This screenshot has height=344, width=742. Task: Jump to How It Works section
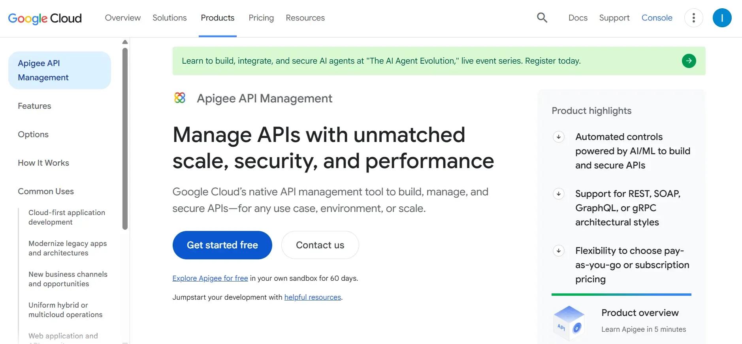[x=43, y=163]
